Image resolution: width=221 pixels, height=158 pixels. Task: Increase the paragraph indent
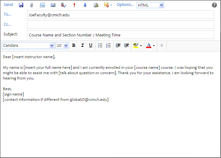(126, 46)
